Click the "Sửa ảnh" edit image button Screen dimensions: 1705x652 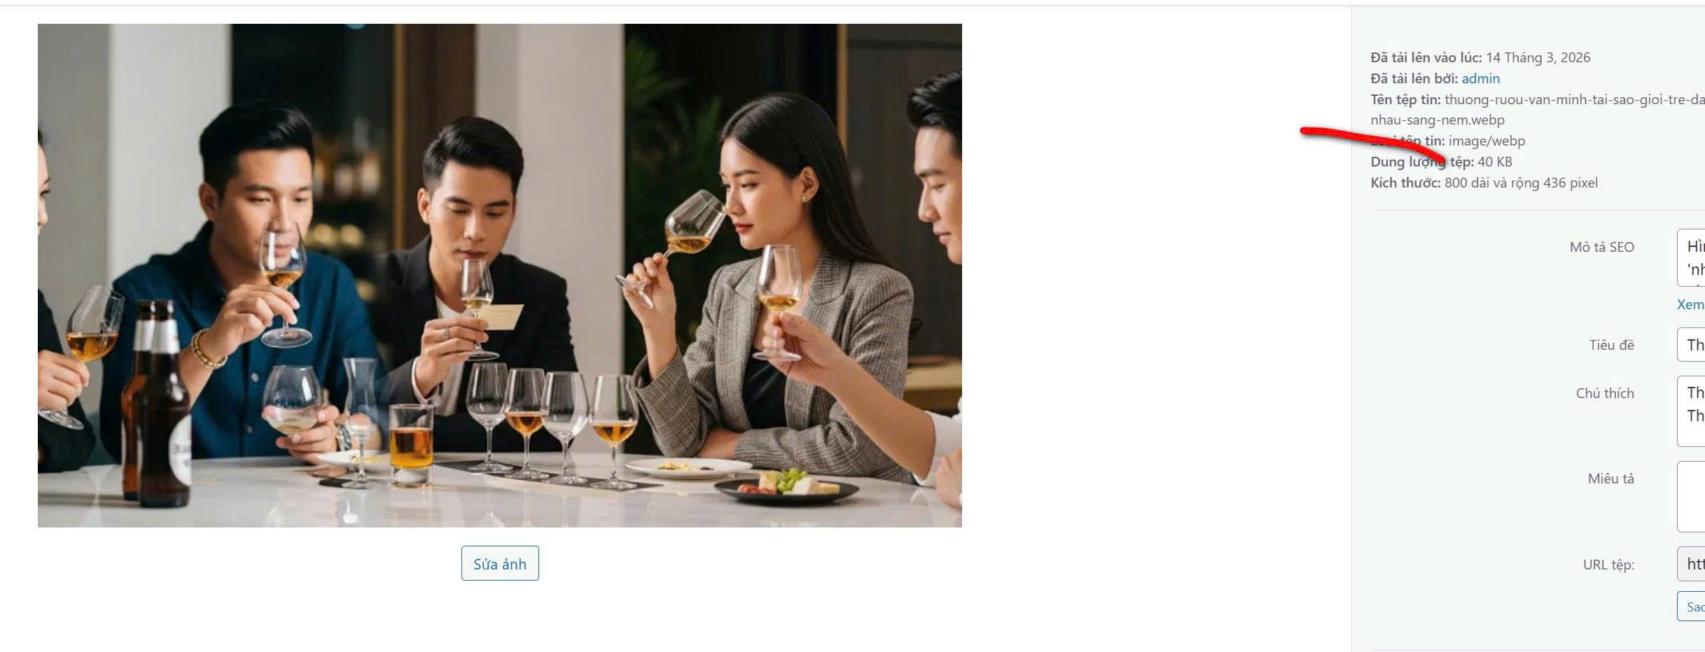[500, 563]
